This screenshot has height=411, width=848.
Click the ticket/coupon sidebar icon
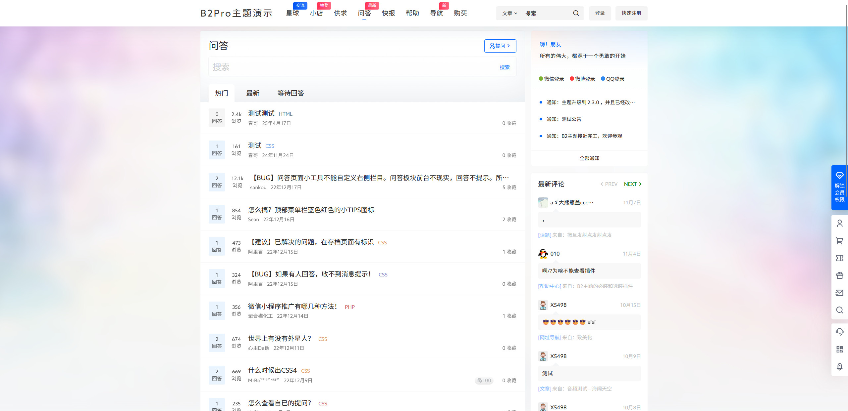coord(840,258)
